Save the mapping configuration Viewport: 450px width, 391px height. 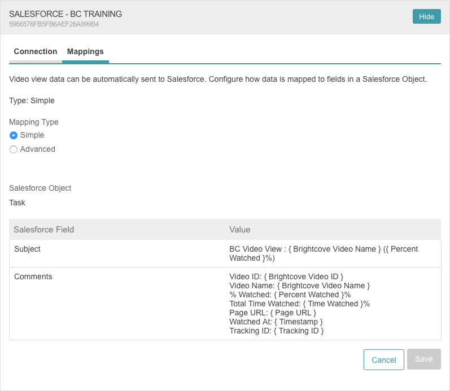[424, 359]
